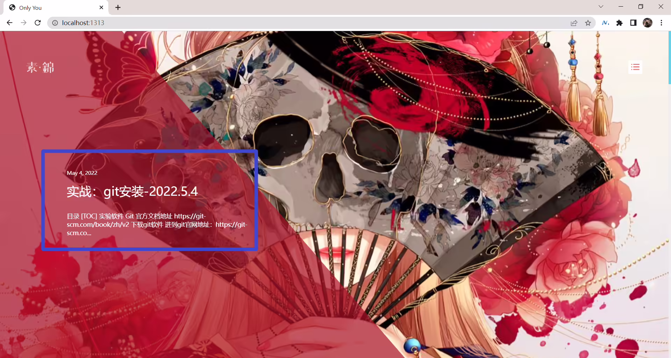Viewport: 671px width, 358px height.
Task: Click the May 4, 2022 post date
Action: tap(82, 173)
